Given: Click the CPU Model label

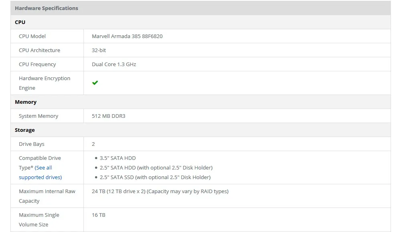Looking at the screenshot, I should click(32, 36).
